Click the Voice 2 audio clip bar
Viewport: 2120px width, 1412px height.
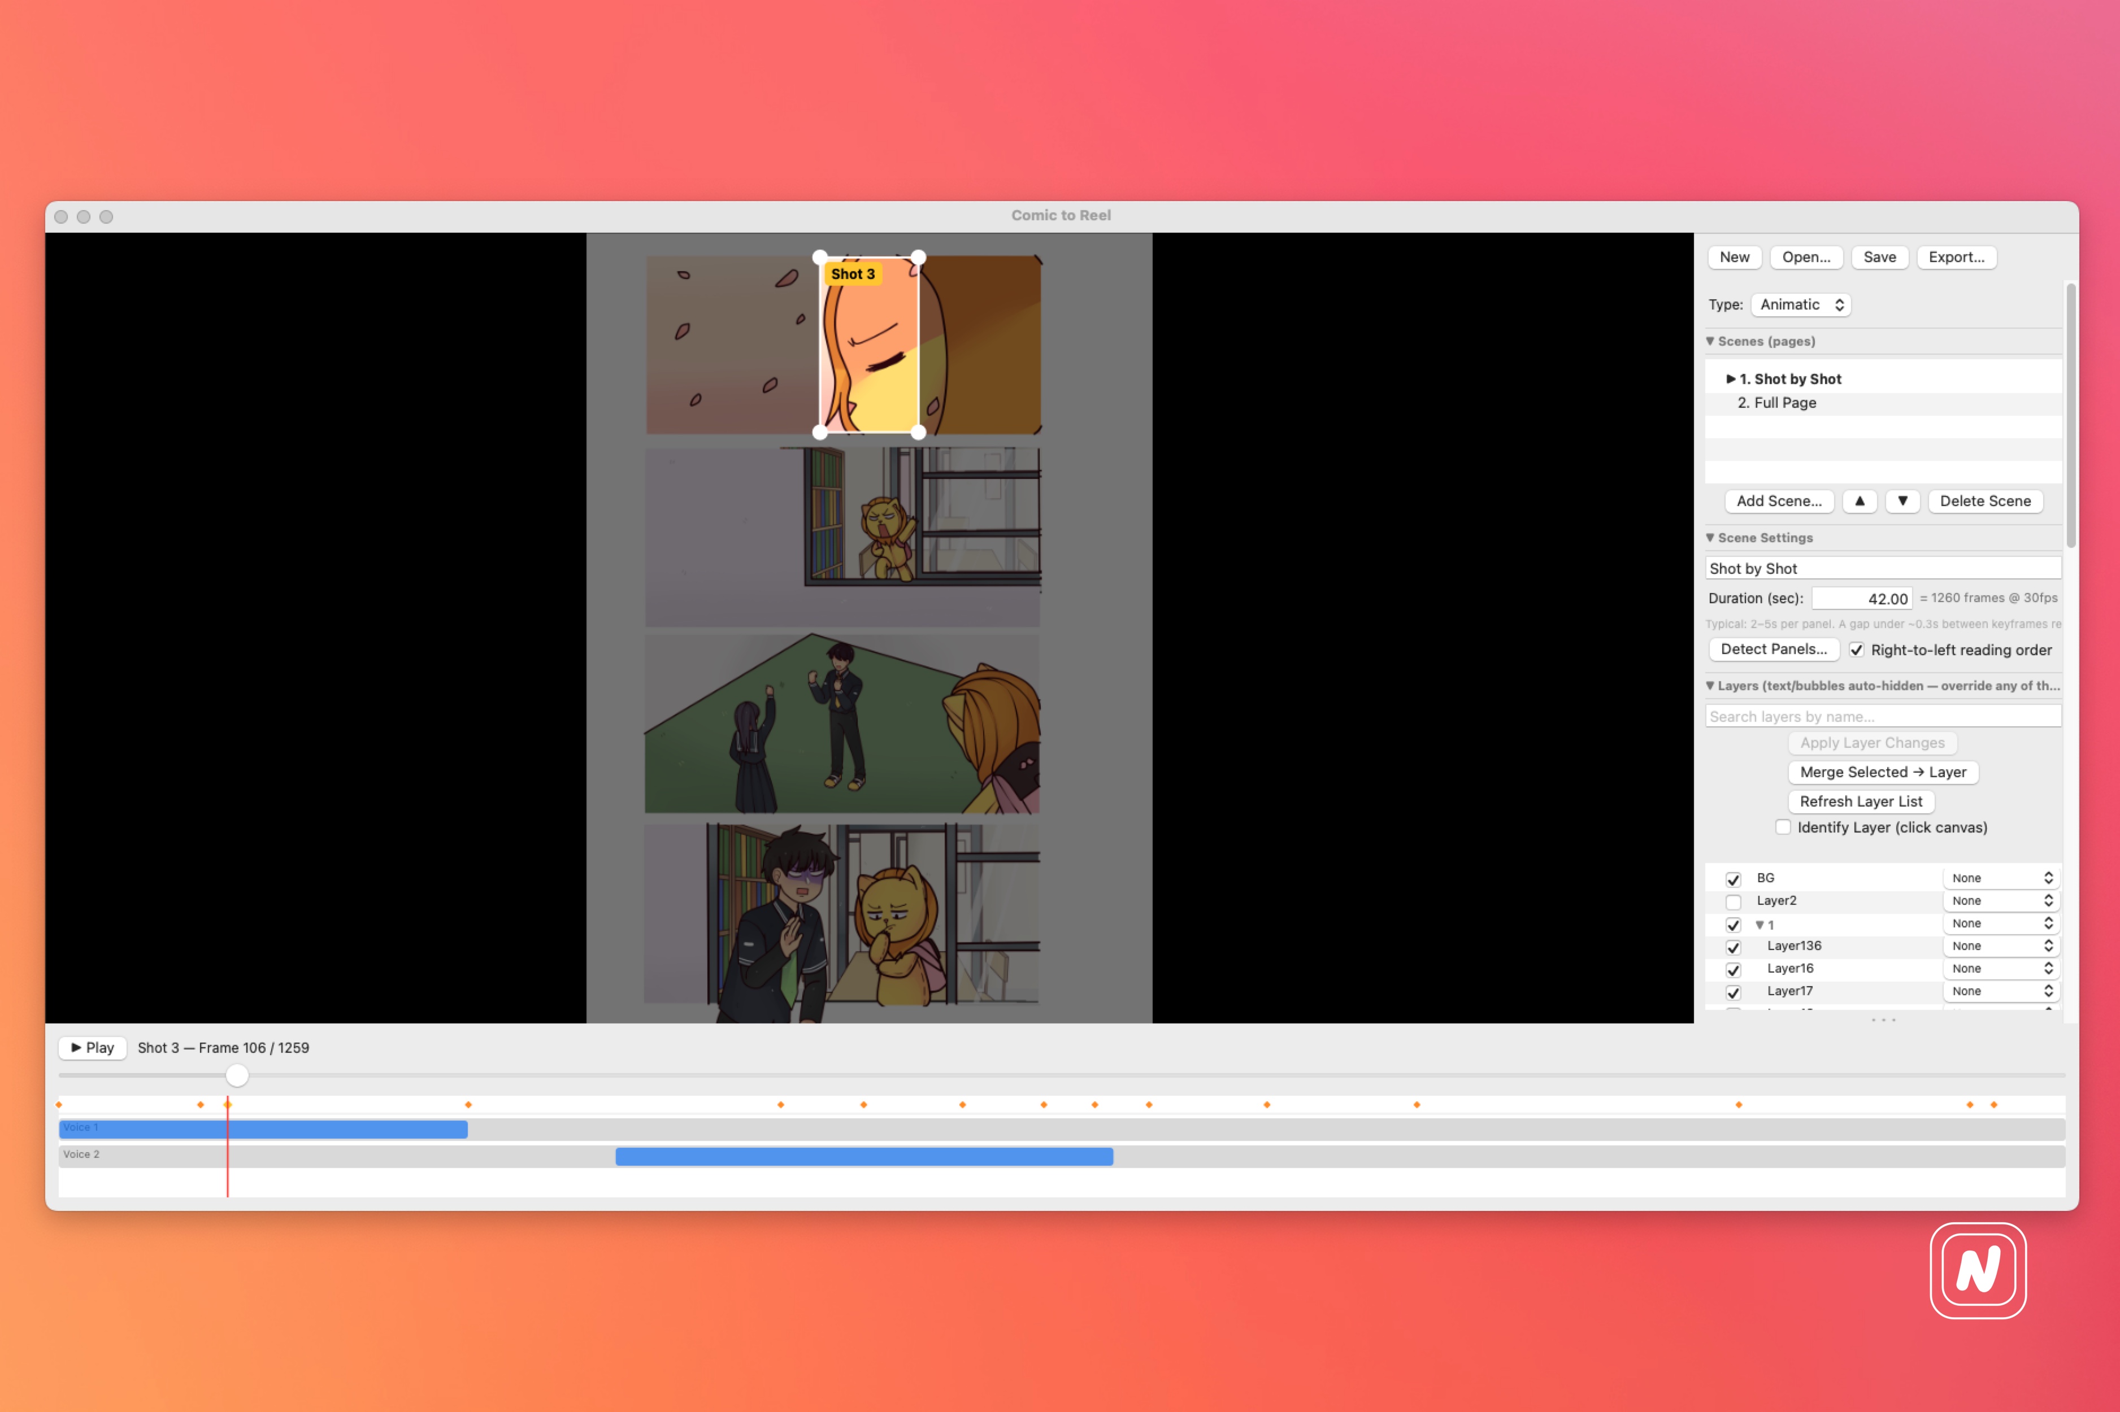[x=864, y=1156]
